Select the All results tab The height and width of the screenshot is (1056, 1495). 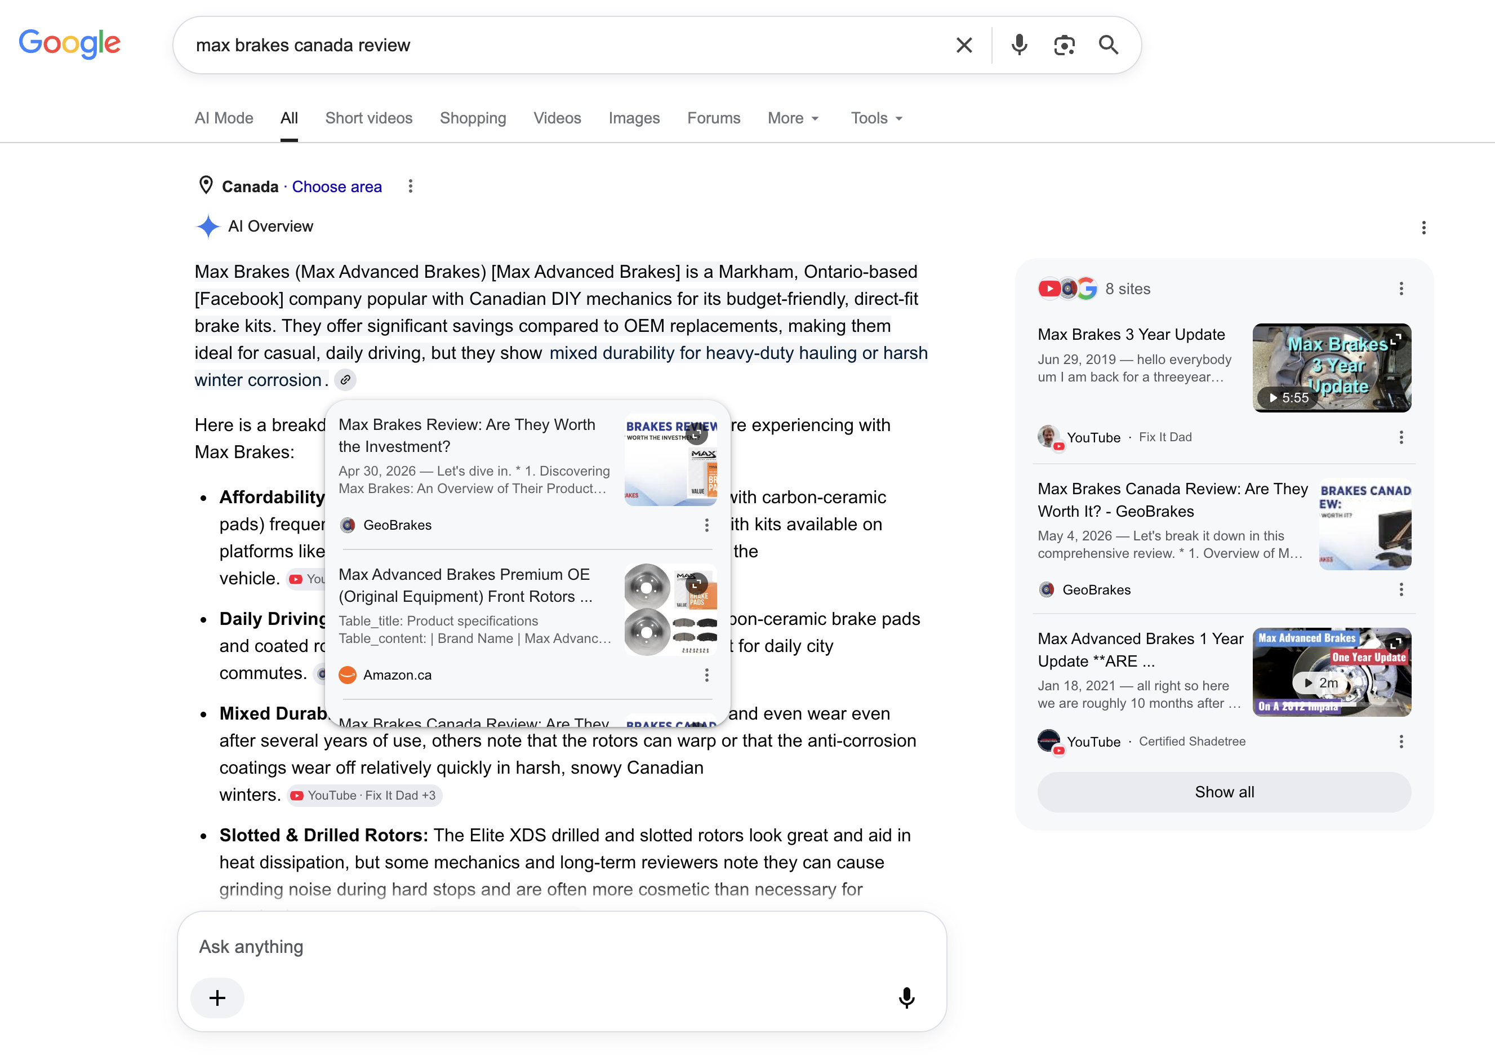tap(289, 118)
